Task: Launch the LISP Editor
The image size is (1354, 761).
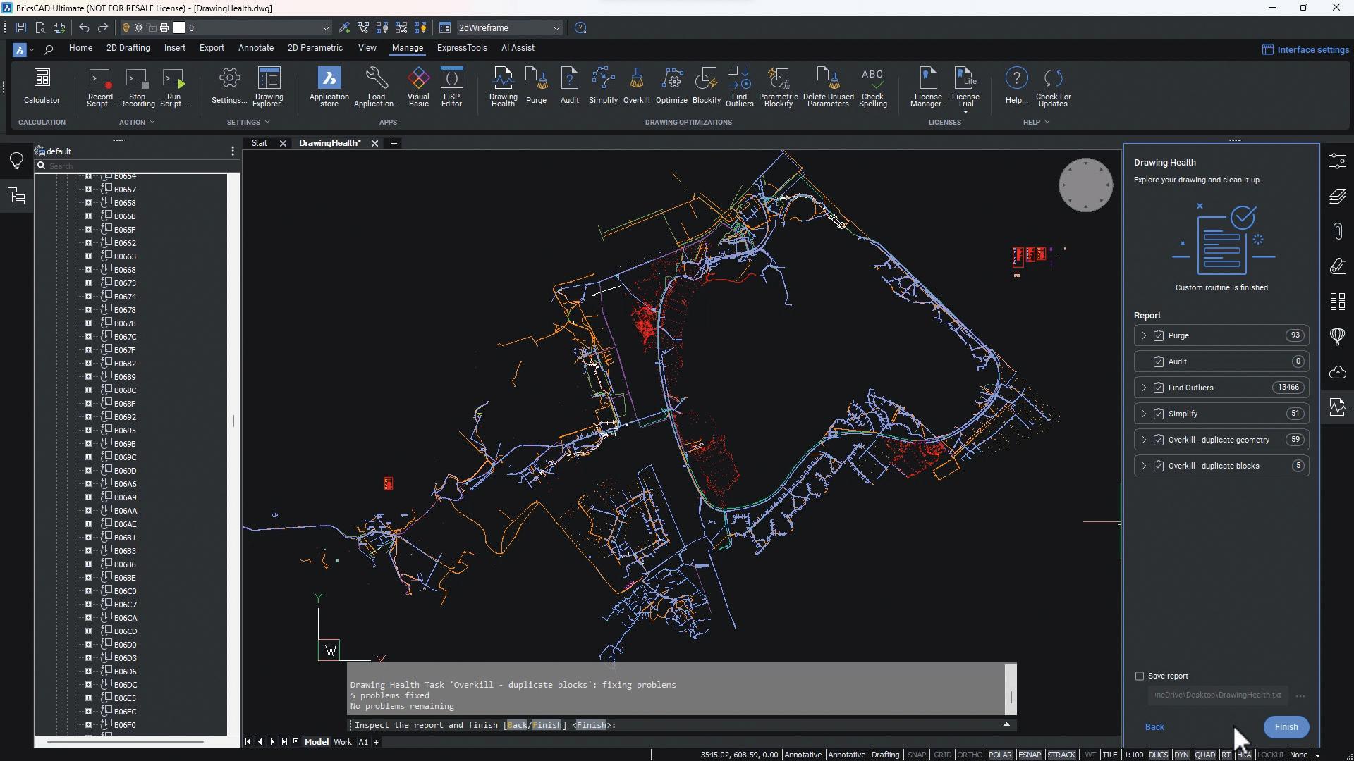Action: (451, 87)
